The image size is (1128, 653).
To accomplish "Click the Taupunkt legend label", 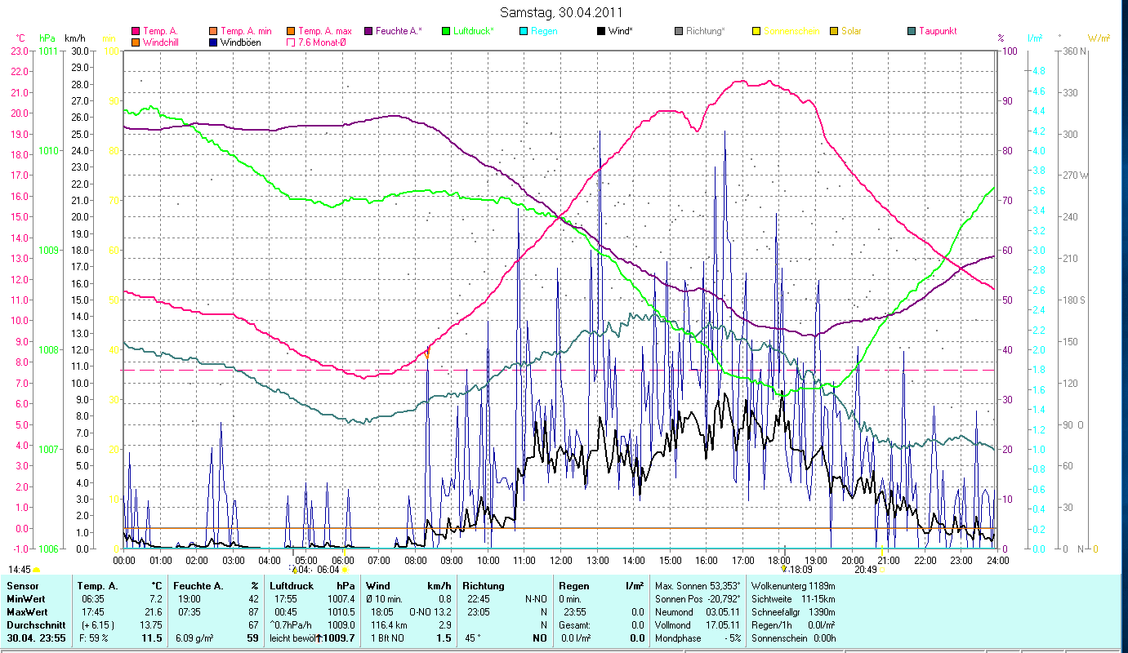I will click(x=937, y=31).
